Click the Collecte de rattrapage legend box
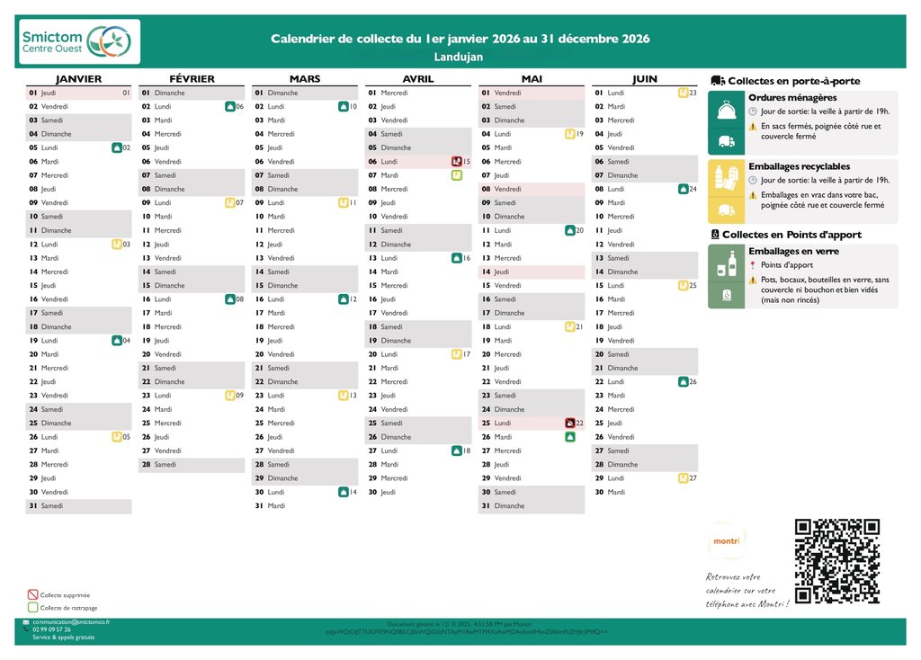Viewport: 921px width, 660px height. click(x=33, y=607)
